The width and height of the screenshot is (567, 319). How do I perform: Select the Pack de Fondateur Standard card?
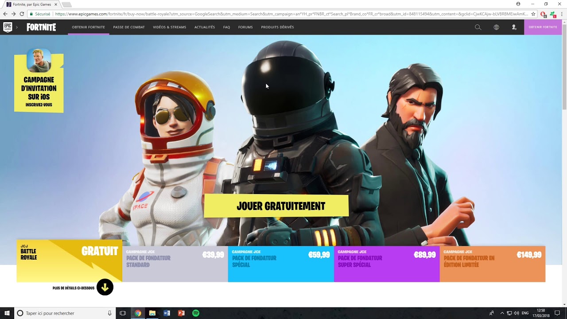click(175, 264)
